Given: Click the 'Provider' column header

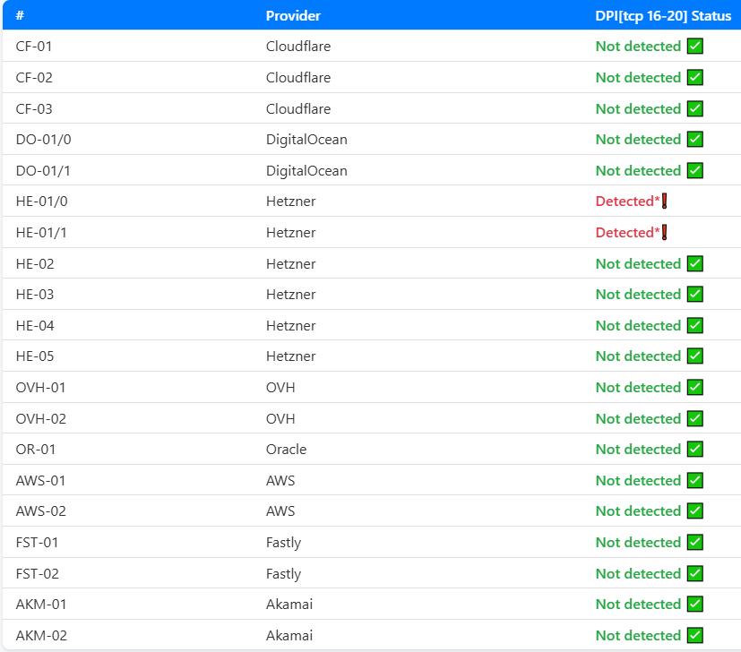Looking at the screenshot, I should [293, 15].
